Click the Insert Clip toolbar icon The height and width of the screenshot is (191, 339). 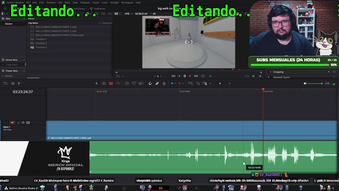(x=127, y=84)
